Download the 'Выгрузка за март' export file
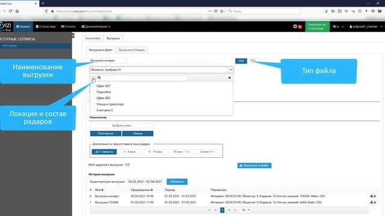The height and width of the screenshot is (216, 385). (x=372, y=196)
